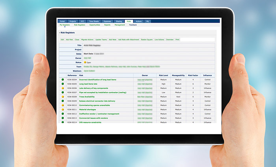Click the Risk Level column header
Screen dimensions: 276x167
pos(163,75)
